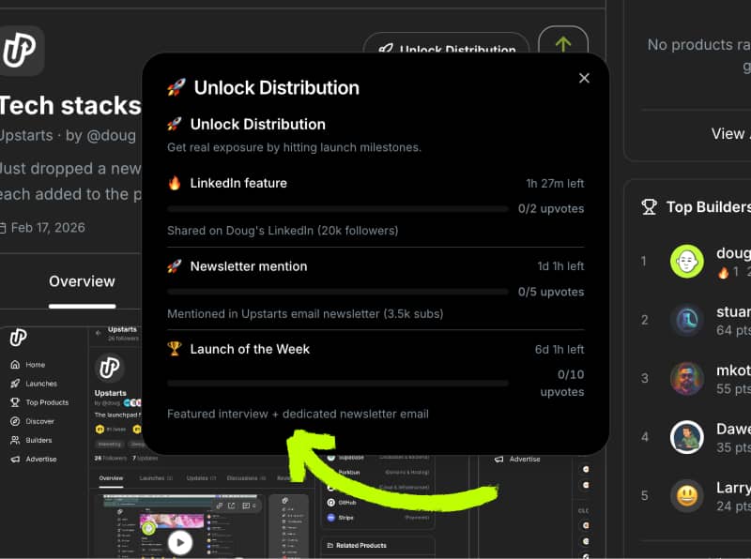Open doug's avatar in Top Builders
The image size is (751, 559).
687,262
